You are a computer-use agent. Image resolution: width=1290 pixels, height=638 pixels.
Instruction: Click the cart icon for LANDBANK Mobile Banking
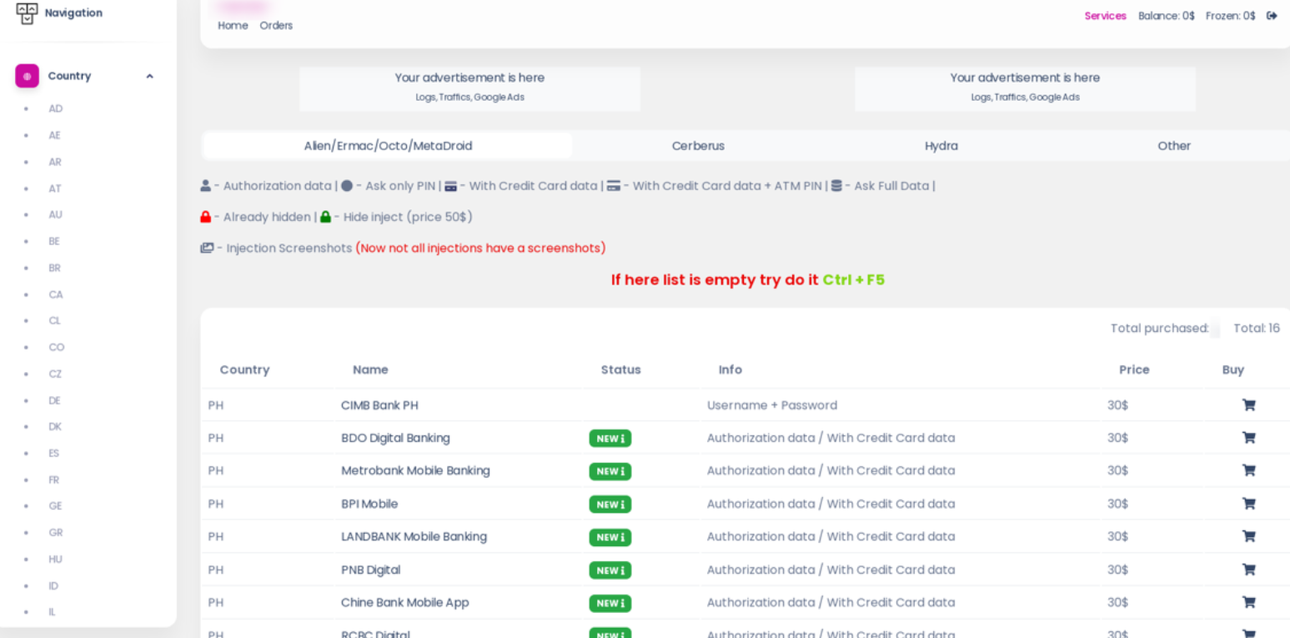1248,536
